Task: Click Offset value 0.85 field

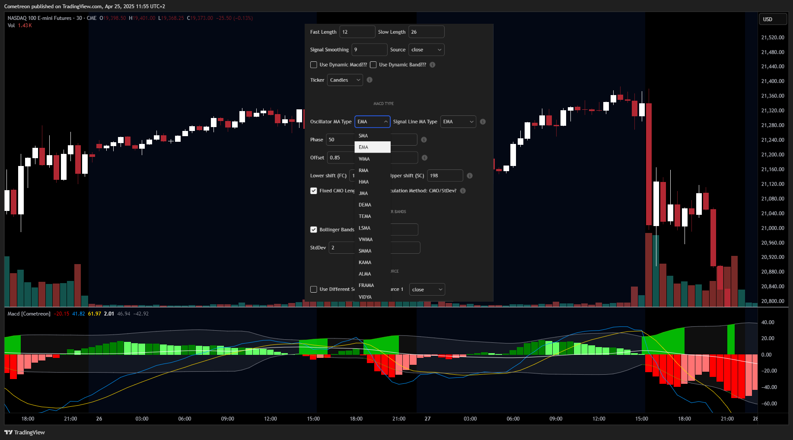Action: click(x=341, y=158)
